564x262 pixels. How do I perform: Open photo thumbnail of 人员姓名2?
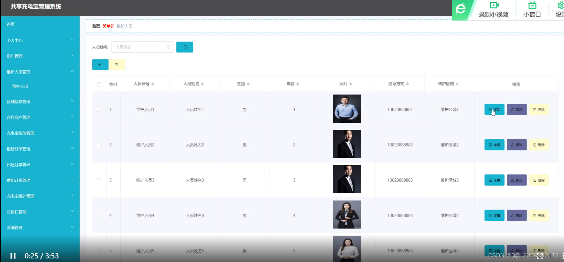coord(347,144)
